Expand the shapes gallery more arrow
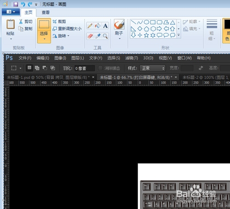 click(178, 35)
